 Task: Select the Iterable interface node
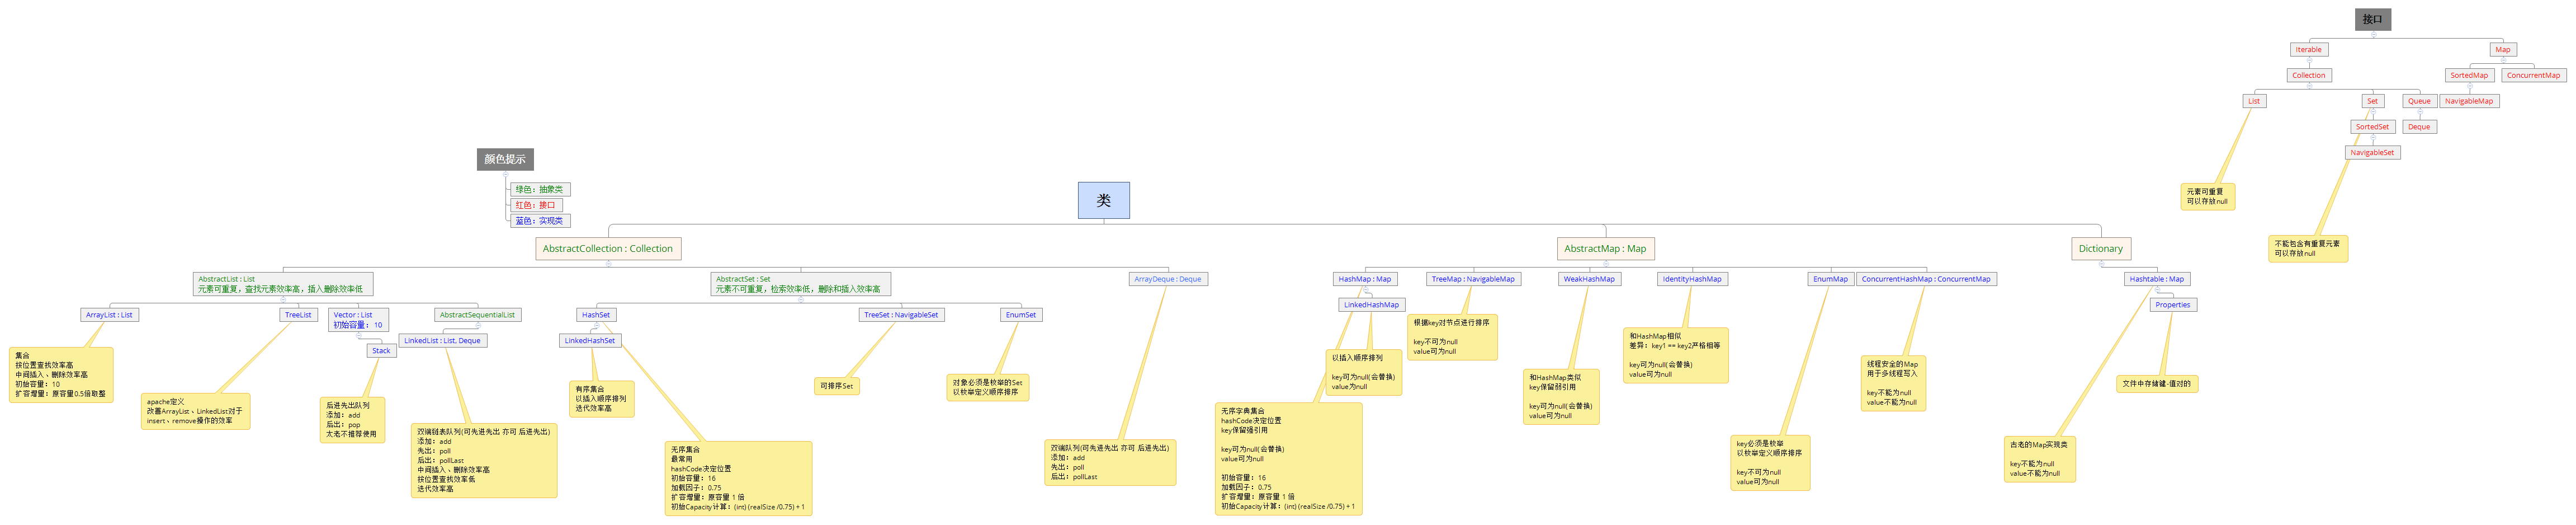[2309, 49]
